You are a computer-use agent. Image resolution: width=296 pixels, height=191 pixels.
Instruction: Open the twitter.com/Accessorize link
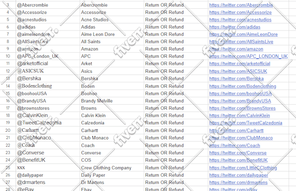[240, 13]
